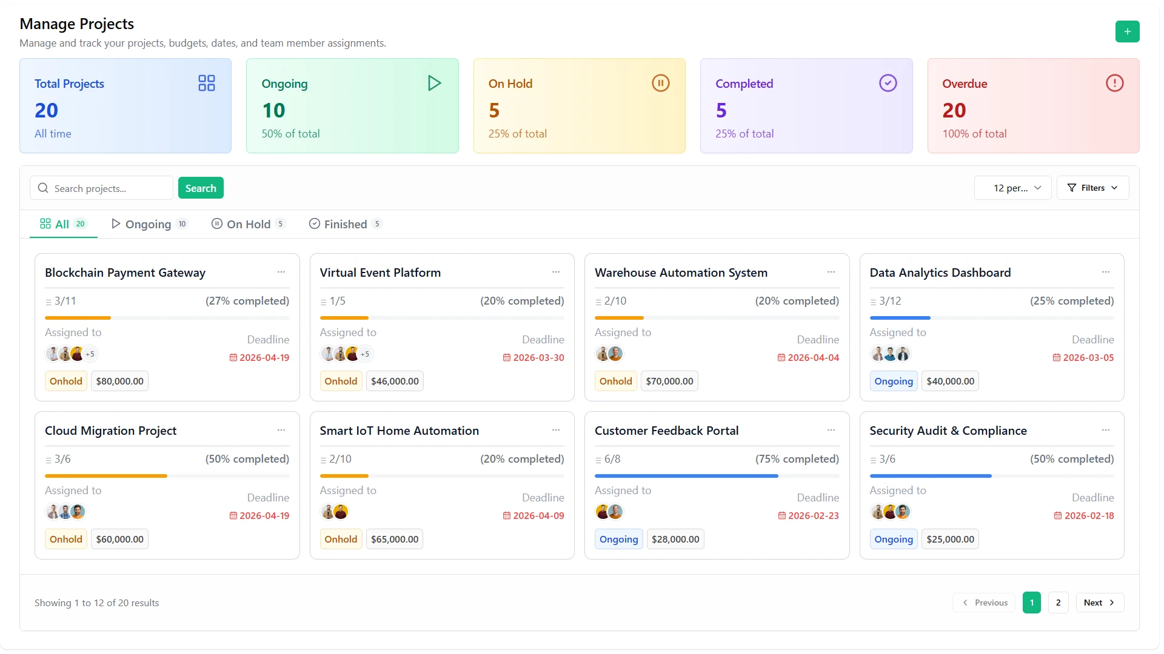Viewport: 1164px width, 654px height.
Task: Click the +5 members badge on Virtual Event Platform
Action: pos(365,354)
